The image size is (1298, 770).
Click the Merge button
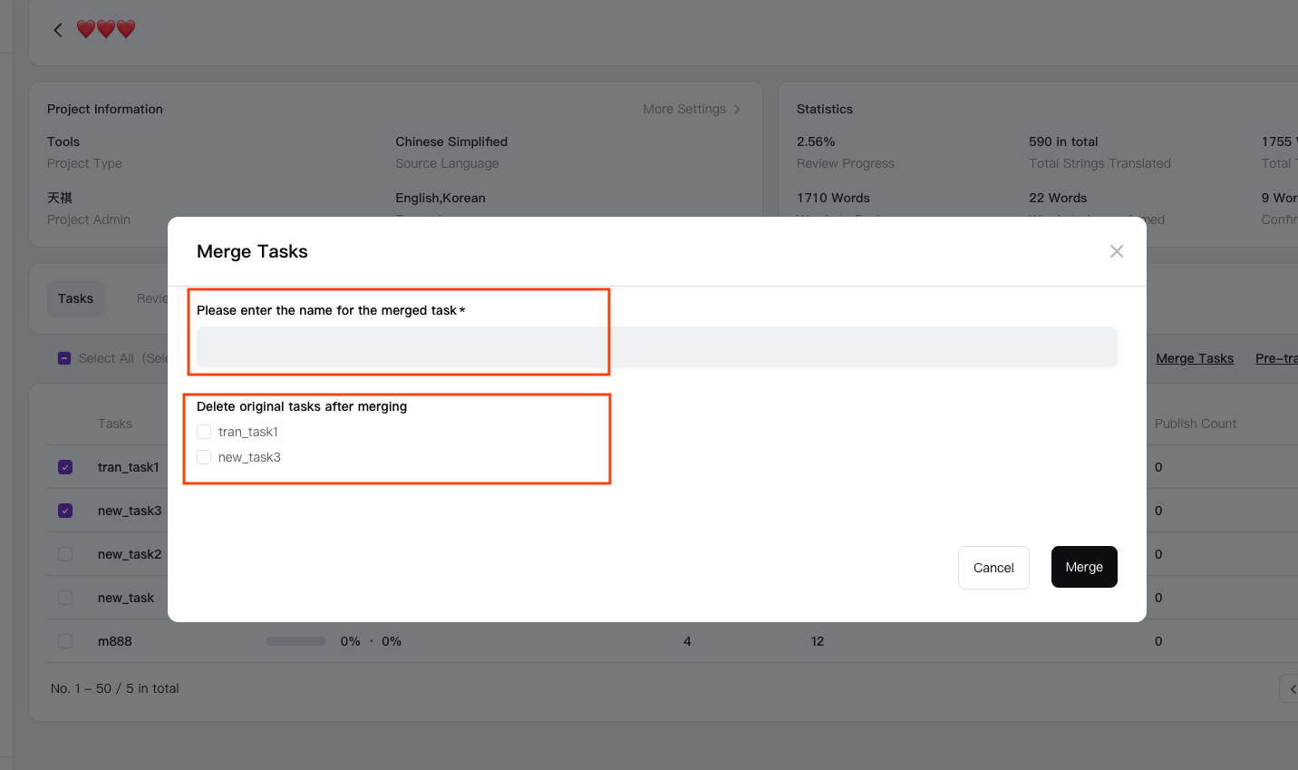click(1083, 567)
